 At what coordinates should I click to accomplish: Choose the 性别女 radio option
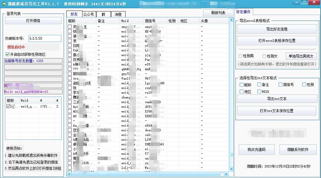264,56
